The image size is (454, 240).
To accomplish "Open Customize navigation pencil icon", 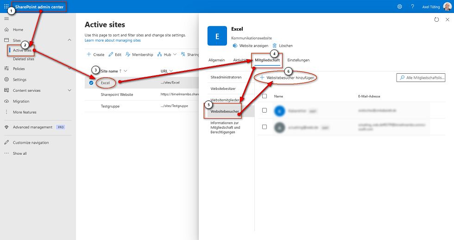I will coord(6,142).
